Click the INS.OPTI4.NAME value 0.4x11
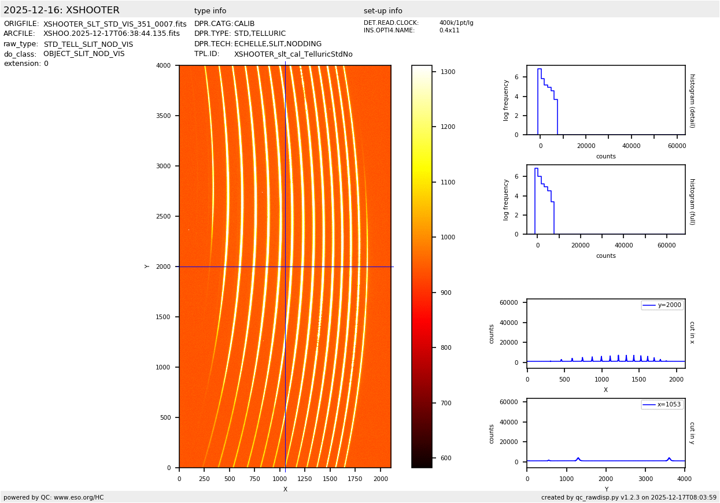Viewport: 720px width, 503px height. 449,31
